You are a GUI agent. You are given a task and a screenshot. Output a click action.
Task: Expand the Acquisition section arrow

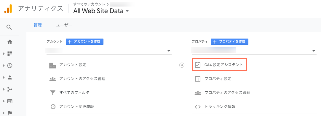4,89
